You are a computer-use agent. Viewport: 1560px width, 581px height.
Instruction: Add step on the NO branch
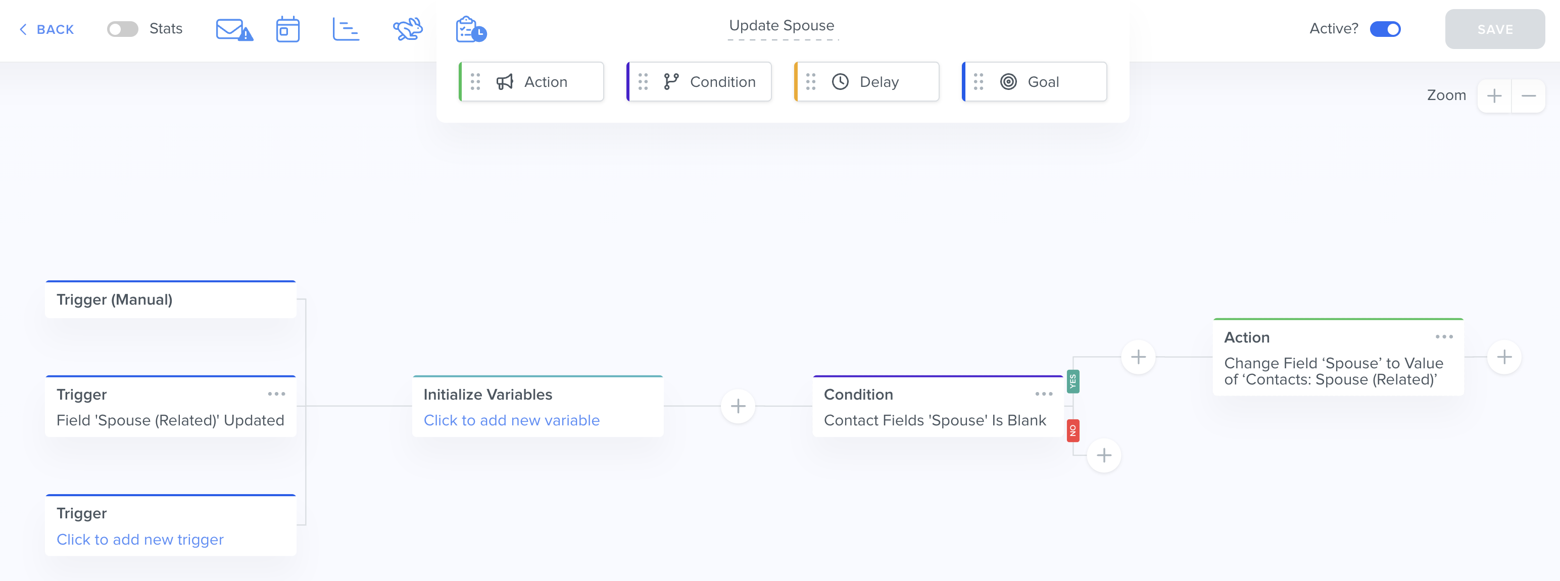point(1103,456)
